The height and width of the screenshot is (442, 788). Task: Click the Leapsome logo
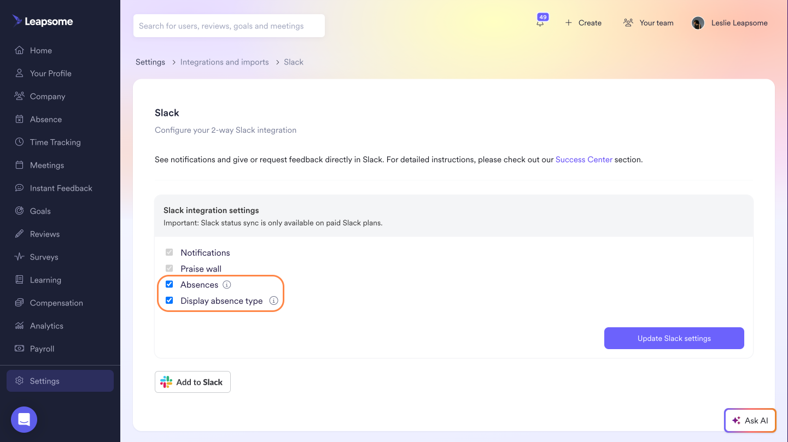coord(43,21)
